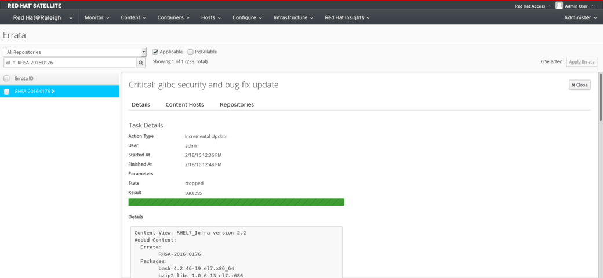The image size is (603, 278).
Task: Open the Hosts menu
Action: coord(210,17)
